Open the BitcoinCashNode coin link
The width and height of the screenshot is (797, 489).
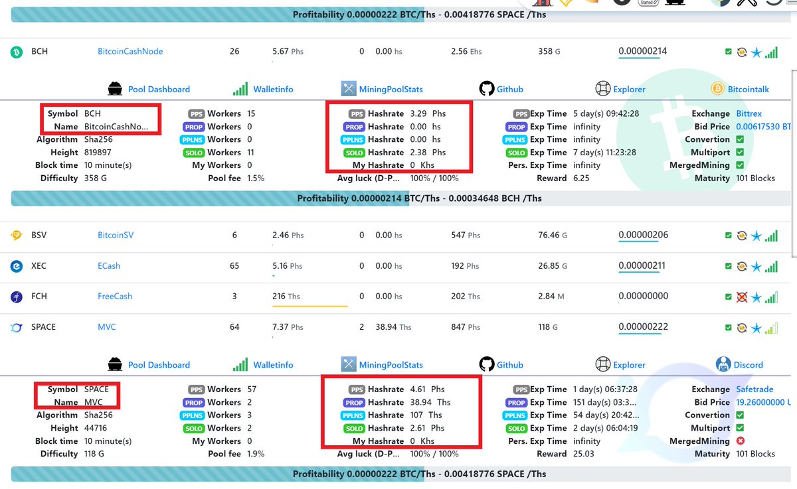tap(130, 51)
